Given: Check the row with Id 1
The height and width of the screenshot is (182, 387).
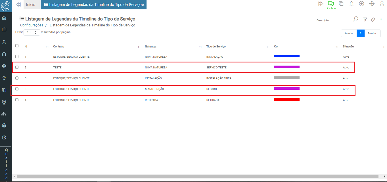Looking at the screenshot, I should 17,57.
